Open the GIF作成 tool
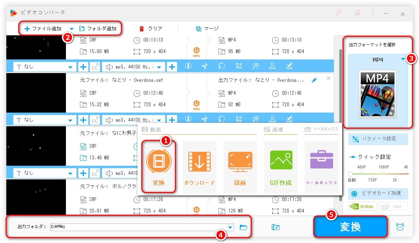 [x=281, y=167]
